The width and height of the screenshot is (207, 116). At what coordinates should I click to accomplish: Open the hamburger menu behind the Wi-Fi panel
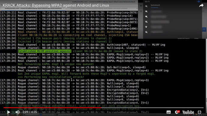141,11
